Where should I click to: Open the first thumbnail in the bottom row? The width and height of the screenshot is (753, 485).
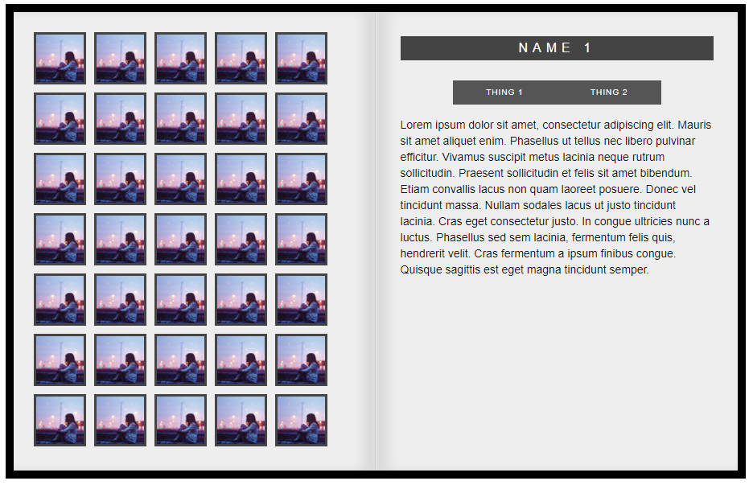pos(60,420)
